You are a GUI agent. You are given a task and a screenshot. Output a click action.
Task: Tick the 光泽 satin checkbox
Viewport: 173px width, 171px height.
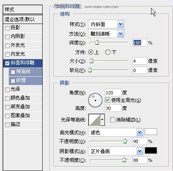click(7, 89)
